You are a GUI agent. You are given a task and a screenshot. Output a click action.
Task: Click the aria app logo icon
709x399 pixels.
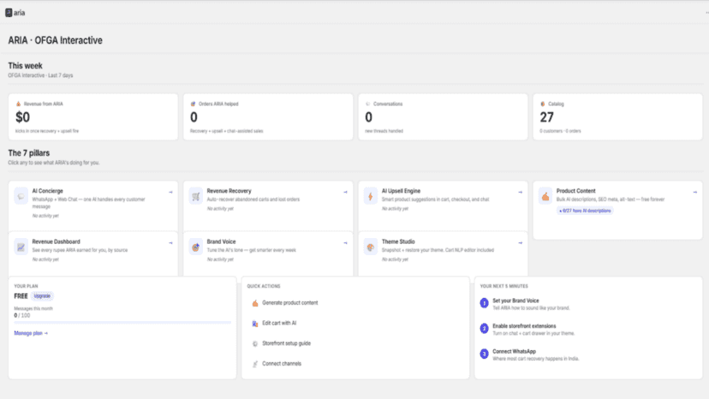pyautogui.click(x=9, y=13)
